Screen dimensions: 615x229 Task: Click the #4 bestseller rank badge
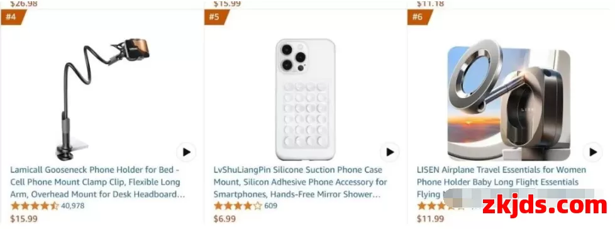pyautogui.click(x=13, y=17)
